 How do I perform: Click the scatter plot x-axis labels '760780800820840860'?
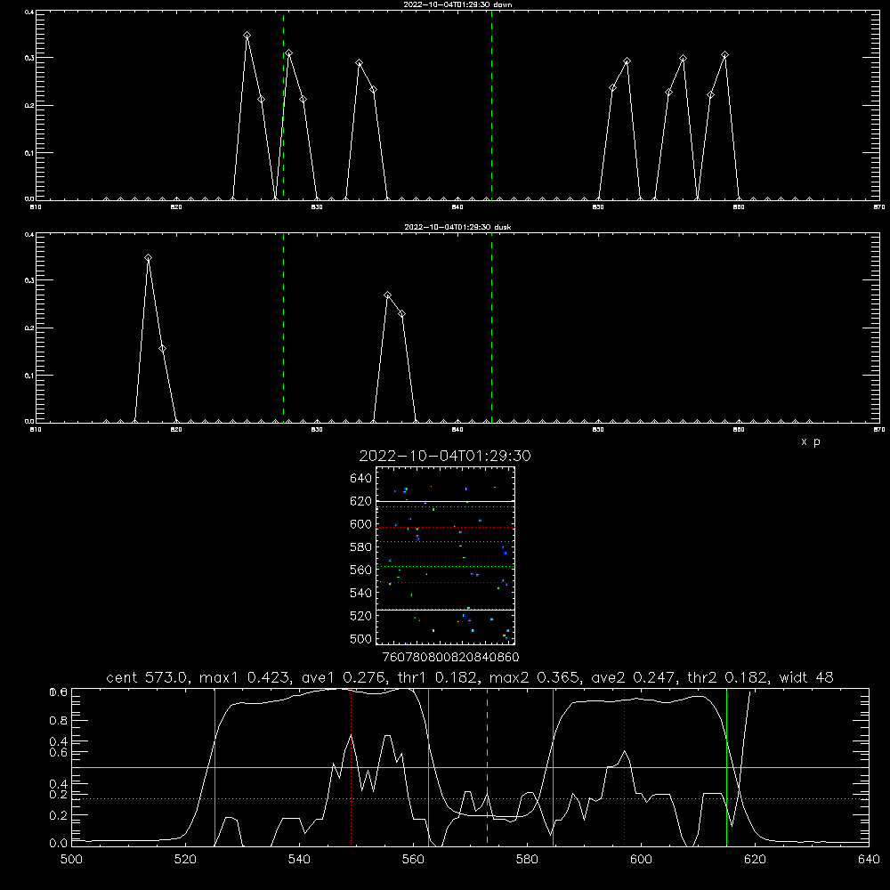click(x=450, y=657)
